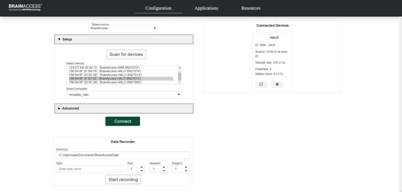Click the device list scroll down arrow

point(179,82)
